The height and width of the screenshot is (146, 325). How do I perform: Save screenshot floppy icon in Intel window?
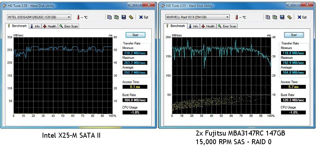124,17
